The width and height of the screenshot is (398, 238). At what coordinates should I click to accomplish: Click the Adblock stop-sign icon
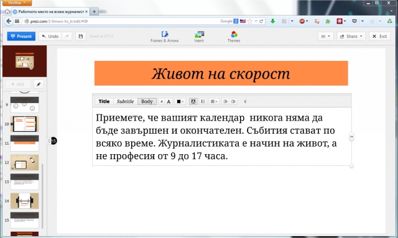pyautogui.click(x=302, y=21)
